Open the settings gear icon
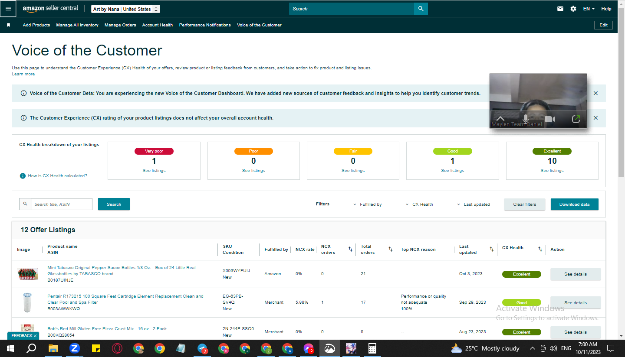625x357 pixels. [x=573, y=9]
